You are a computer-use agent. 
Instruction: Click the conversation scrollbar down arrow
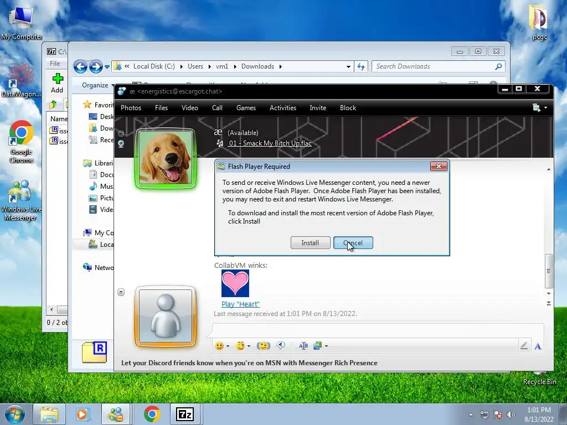pyautogui.click(x=549, y=293)
